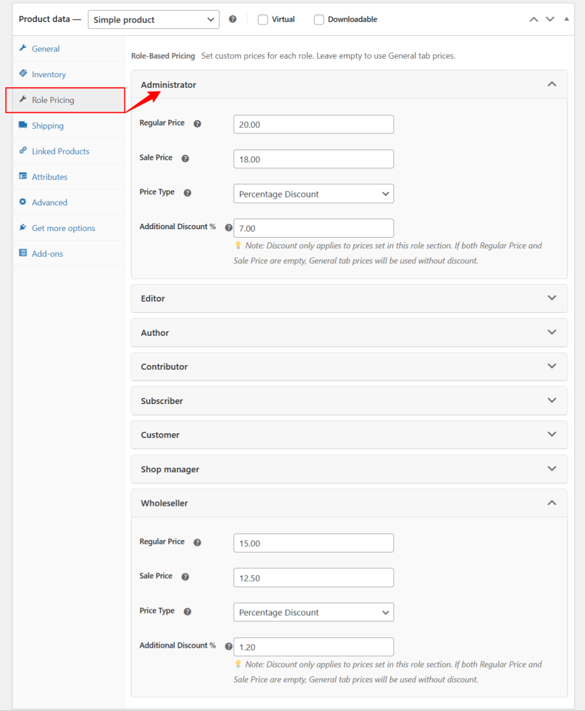Click the truck icon for Shipping
This screenshot has width=585, height=711.
[23, 125]
